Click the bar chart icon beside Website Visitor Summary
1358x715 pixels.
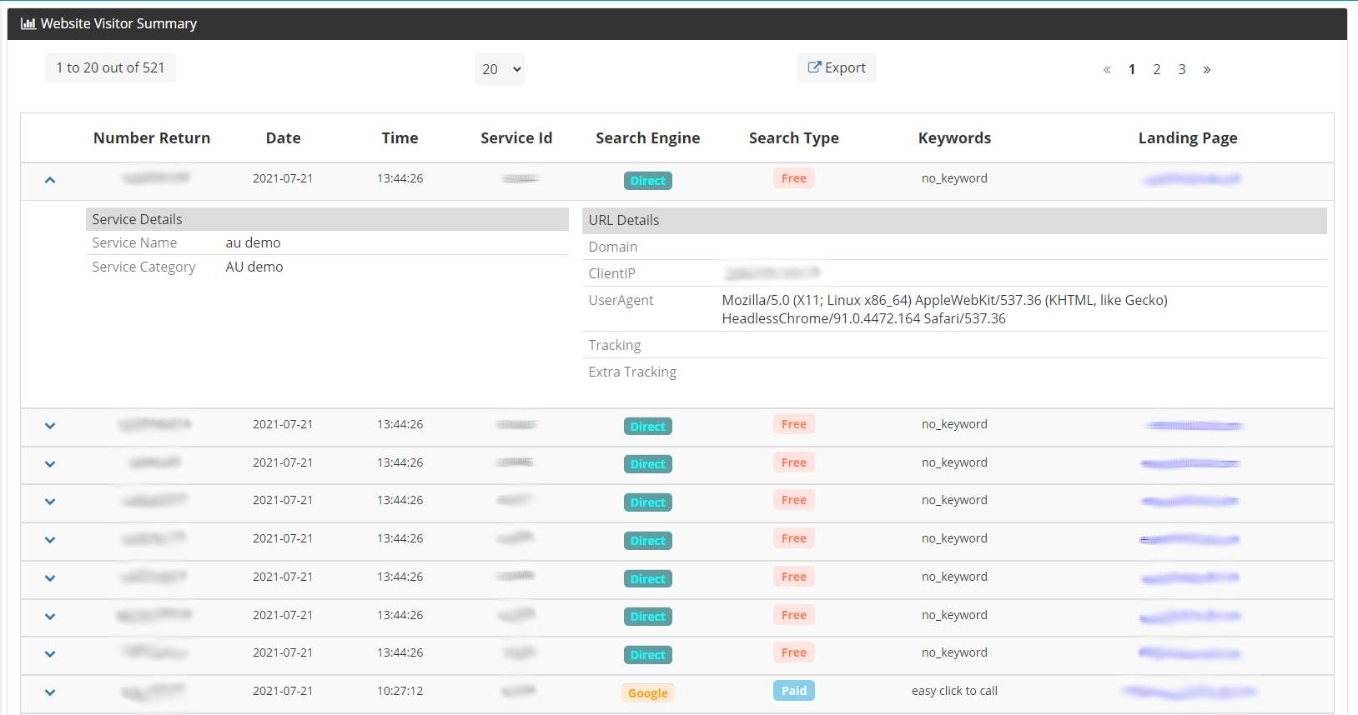point(28,23)
